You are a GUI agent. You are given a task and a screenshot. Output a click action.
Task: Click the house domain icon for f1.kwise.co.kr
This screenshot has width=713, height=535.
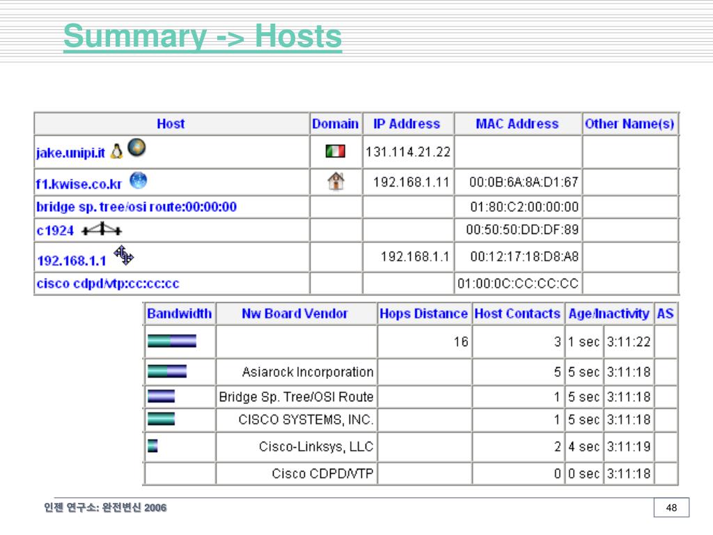click(336, 181)
